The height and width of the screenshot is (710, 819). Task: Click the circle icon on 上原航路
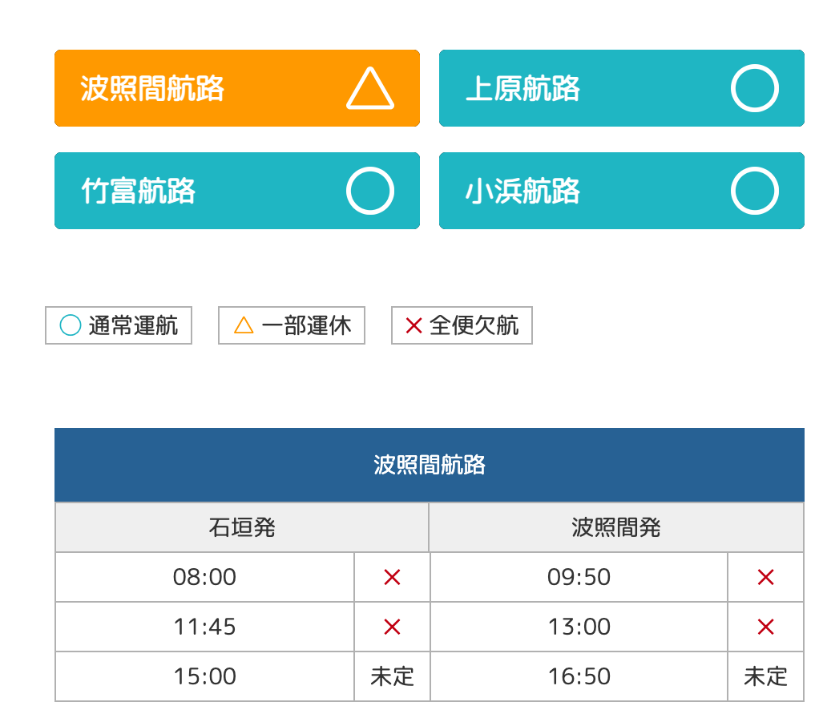(x=755, y=88)
